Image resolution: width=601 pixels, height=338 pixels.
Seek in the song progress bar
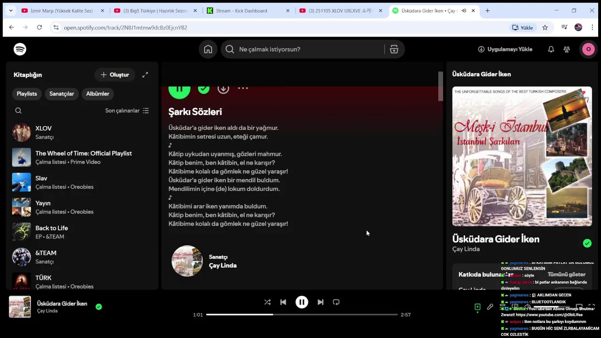[302, 315]
